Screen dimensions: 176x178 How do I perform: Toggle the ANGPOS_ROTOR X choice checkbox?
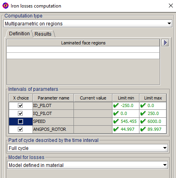[20, 129]
